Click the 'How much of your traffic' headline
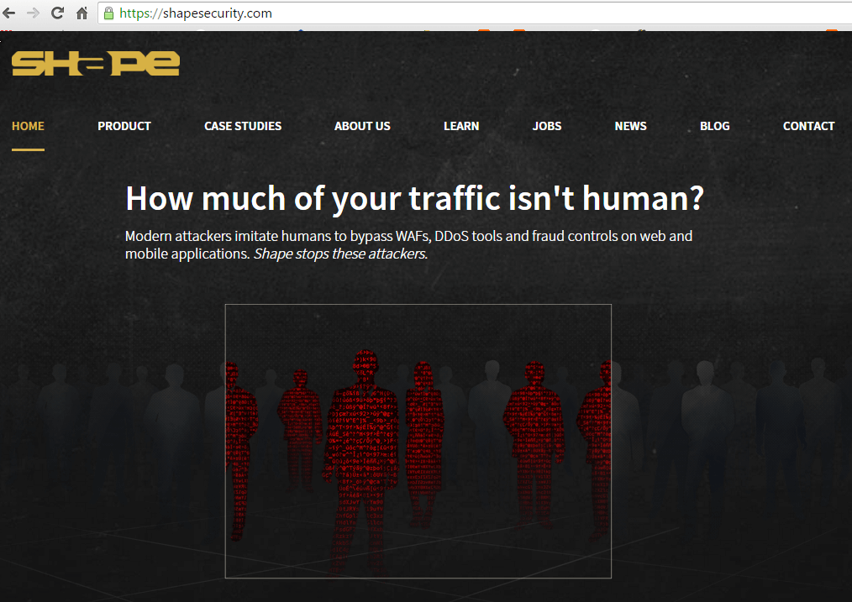This screenshot has width=852, height=602. [x=414, y=199]
